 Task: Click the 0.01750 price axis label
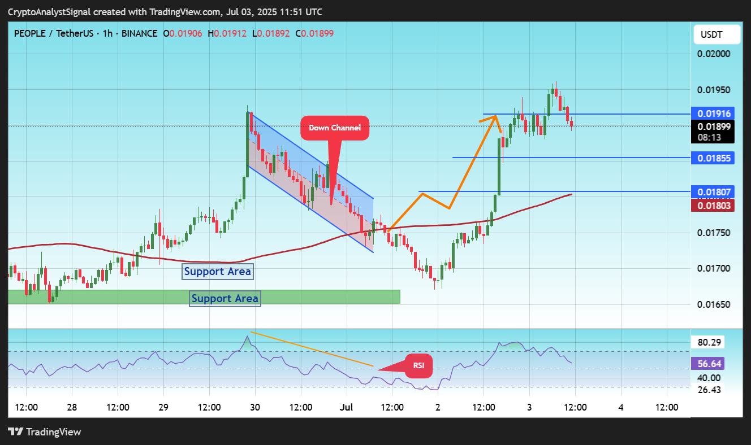point(713,233)
